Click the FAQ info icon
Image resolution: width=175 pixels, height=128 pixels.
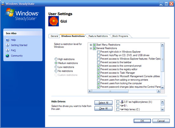[8, 50]
